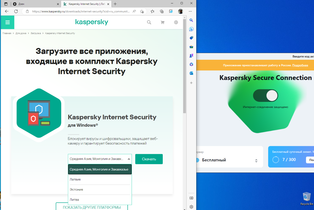The height and width of the screenshot is (210, 314).
Task: Open Edge sidebar Bing chat icon
Action: [191, 29]
